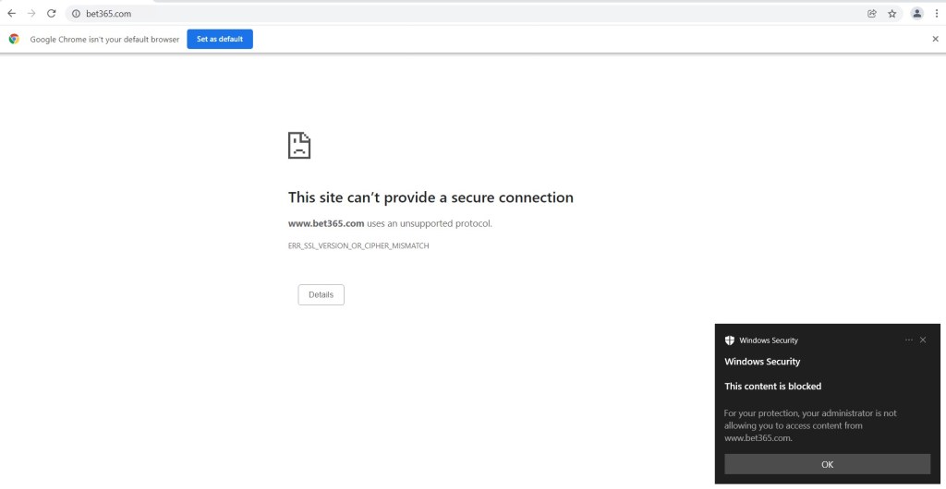Click the sad page error icon

click(299, 145)
